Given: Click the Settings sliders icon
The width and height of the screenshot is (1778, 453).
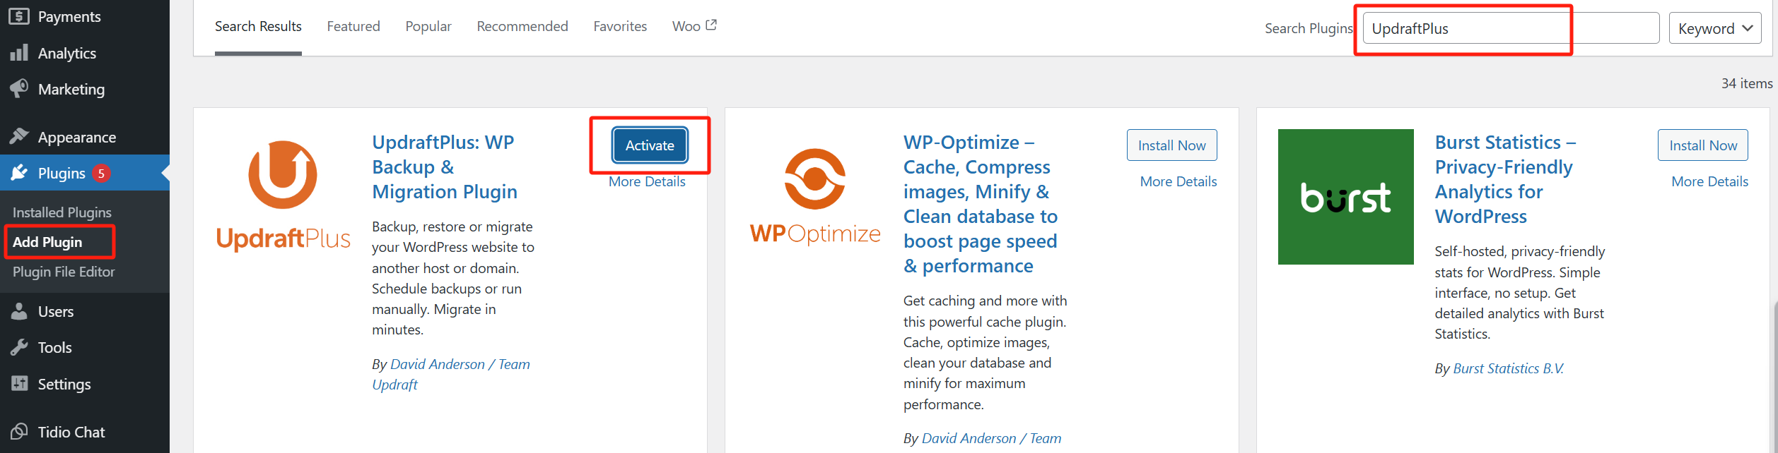Looking at the screenshot, I should (19, 384).
